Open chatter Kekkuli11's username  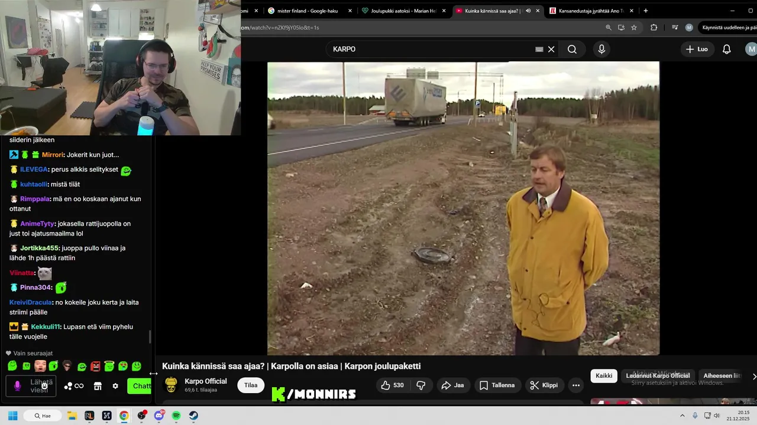(46, 326)
